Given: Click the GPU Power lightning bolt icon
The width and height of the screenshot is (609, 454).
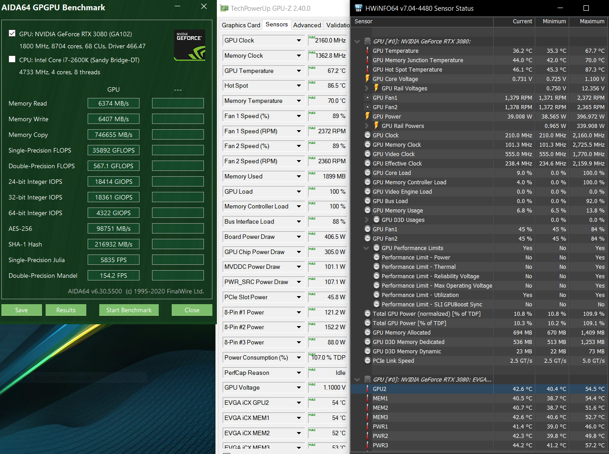Looking at the screenshot, I should (368, 117).
